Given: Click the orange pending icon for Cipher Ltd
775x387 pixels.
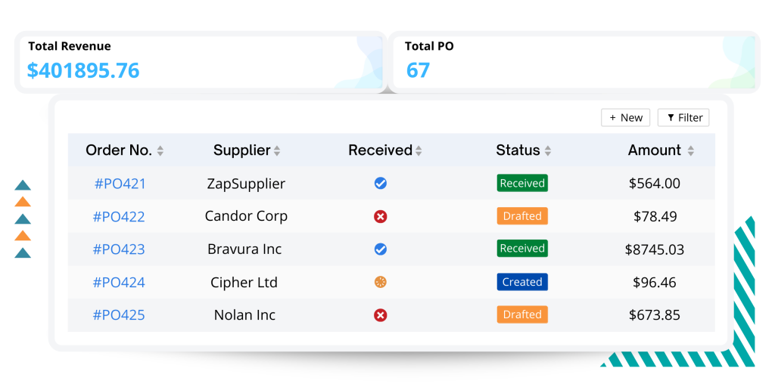Looking at the screenshot, I should [x=380, y=282].
